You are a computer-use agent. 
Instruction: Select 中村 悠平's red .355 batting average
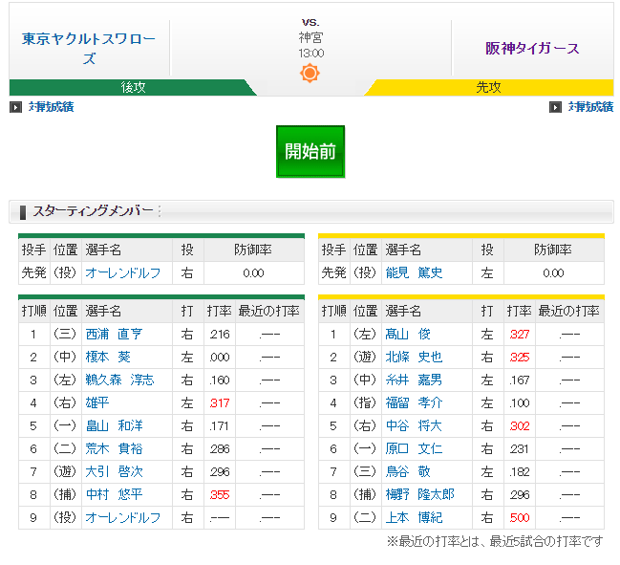pos(220,495)
